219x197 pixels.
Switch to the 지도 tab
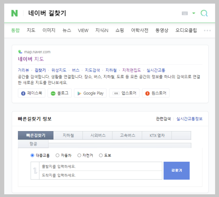pyautogui.click(x=31, y=30)
